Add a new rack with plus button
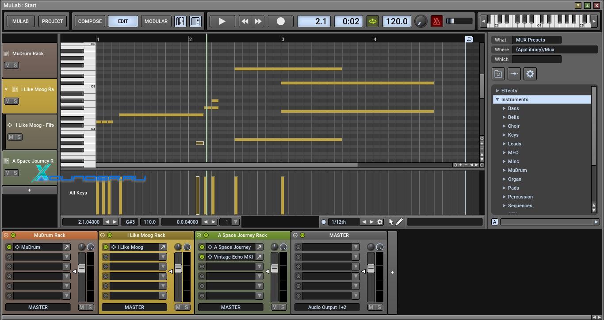604x320 pixels. [392, 272]
